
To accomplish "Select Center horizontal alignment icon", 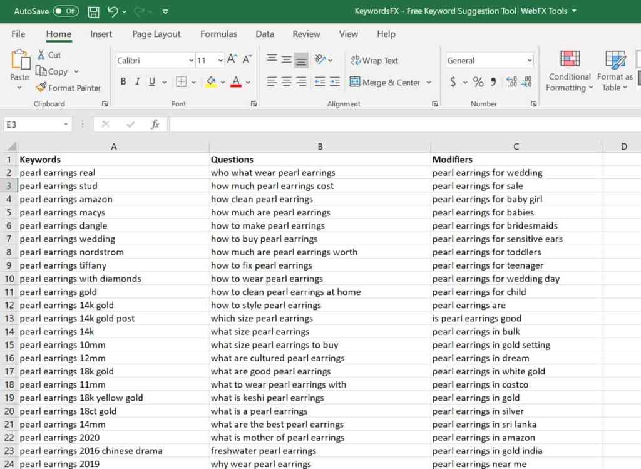I will (x=287, y=81).
